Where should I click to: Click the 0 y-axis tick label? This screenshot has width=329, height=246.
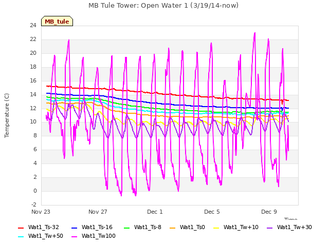point(35,191)
